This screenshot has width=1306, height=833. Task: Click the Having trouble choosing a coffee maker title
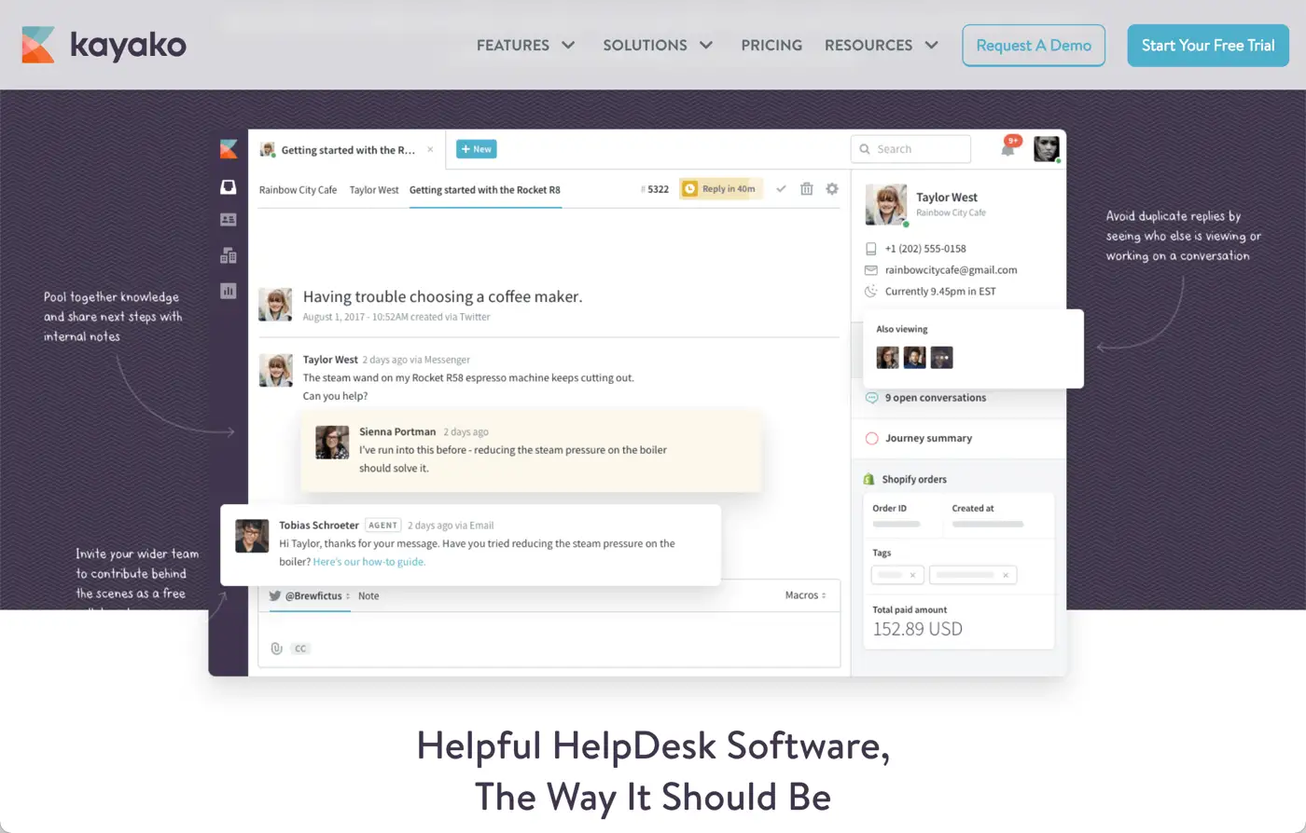pos(442,296)
